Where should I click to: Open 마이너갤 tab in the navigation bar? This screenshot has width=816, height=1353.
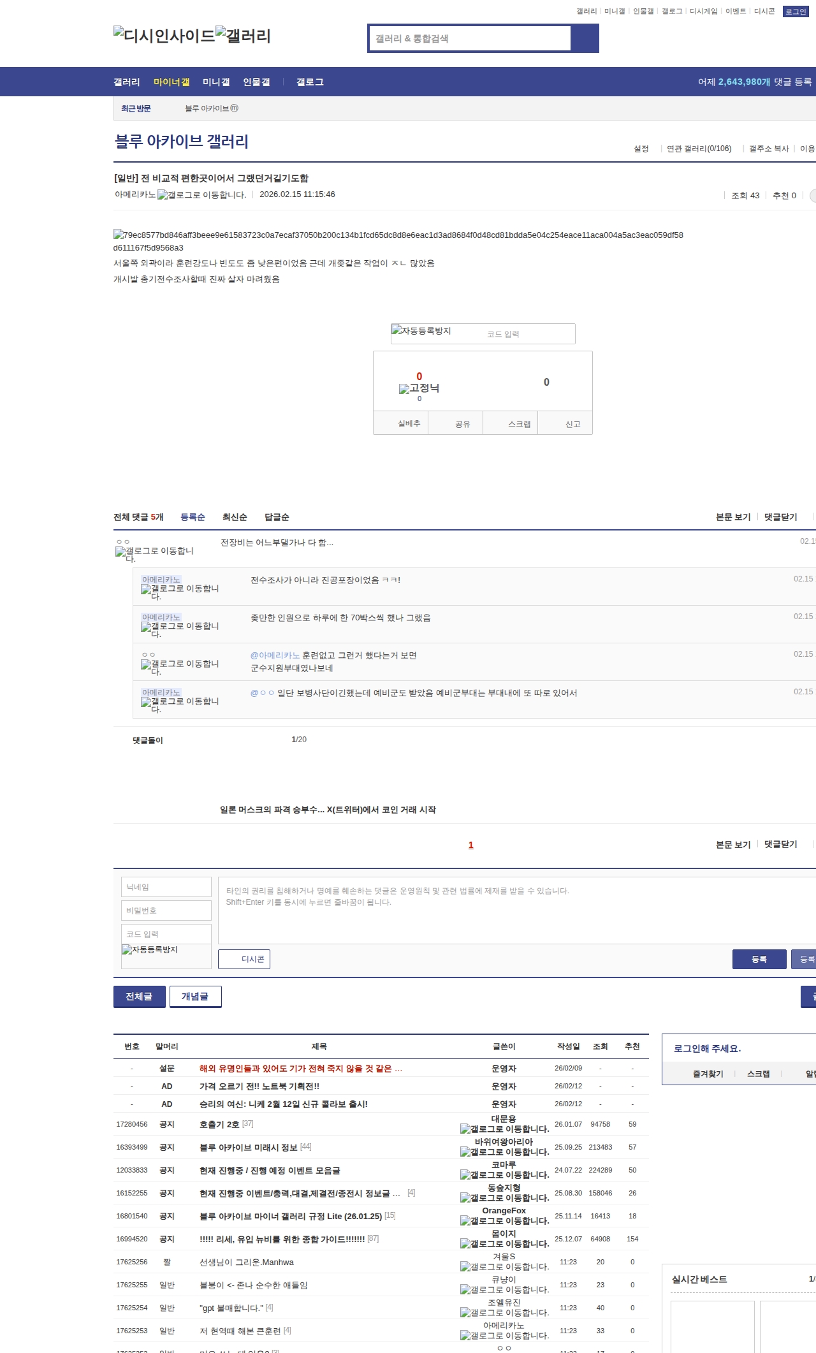[171, 82]
